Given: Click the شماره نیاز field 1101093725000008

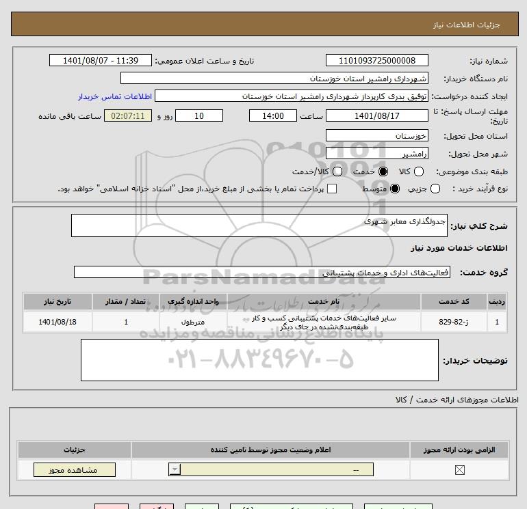Looking at the screenshot, I should [376, 60].
